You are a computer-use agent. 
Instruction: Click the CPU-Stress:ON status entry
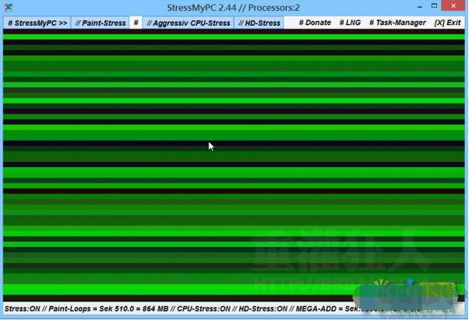204,309
